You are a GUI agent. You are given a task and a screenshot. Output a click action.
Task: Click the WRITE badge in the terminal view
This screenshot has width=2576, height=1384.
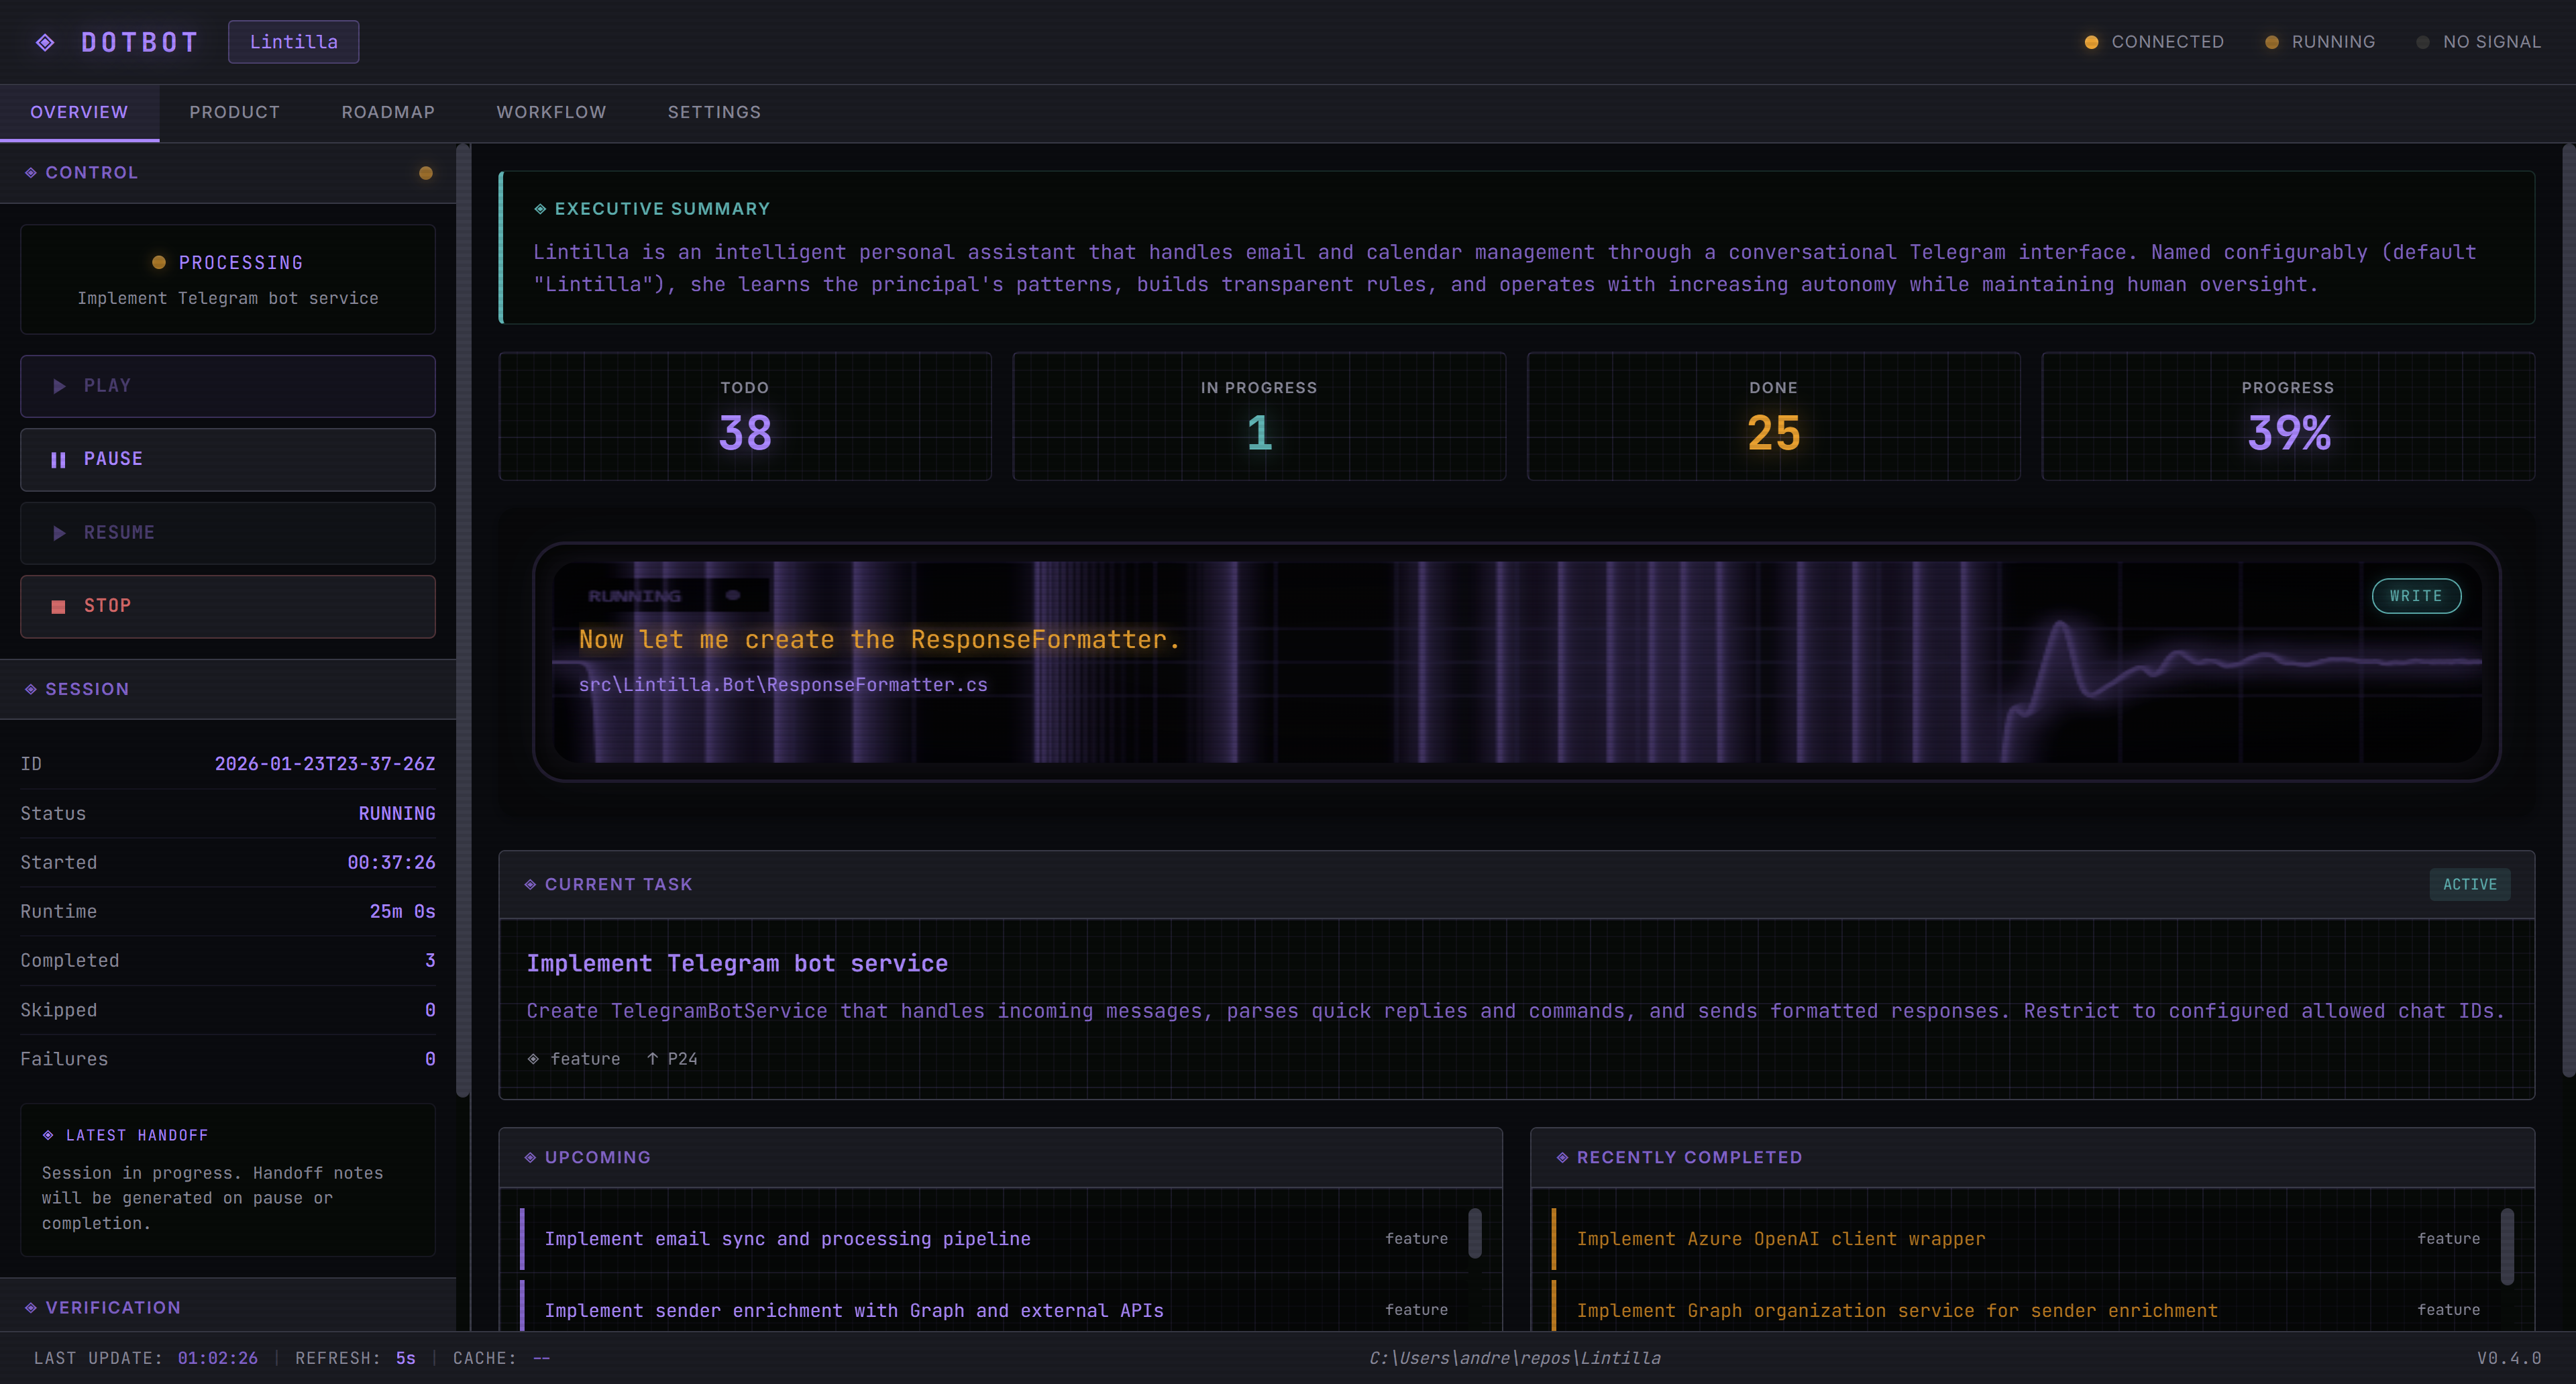[2417, 595]
